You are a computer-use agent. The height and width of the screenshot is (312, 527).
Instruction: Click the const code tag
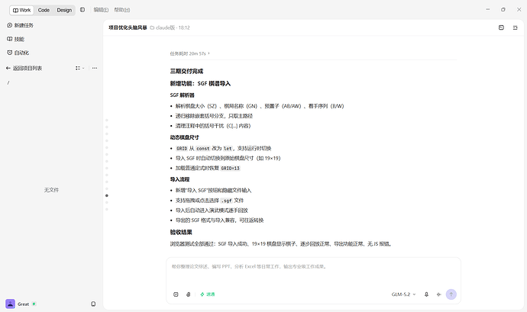tap(203, 149)
